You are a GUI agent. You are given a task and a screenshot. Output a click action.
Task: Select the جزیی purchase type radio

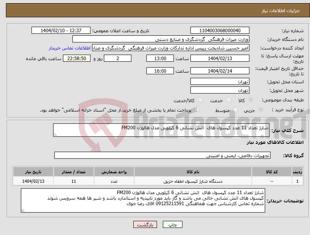[261, 110]
